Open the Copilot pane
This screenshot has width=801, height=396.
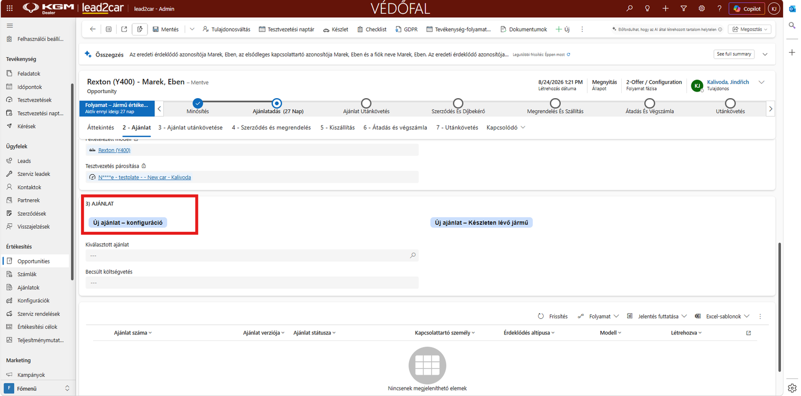click(747, 9)
